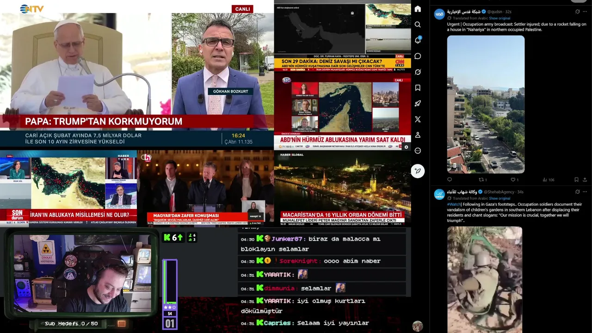Click the @qudsn username handle
The height and width of the screenshot is (333, 592).
click(x=494, y=12)
